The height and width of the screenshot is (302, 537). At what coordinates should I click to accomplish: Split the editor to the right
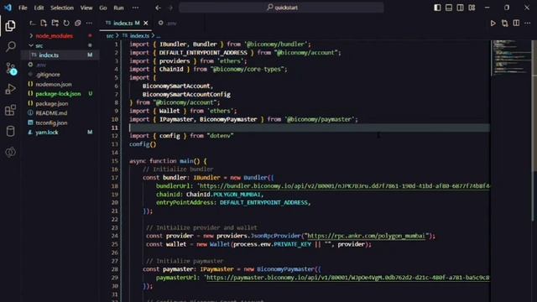point(516,23)
